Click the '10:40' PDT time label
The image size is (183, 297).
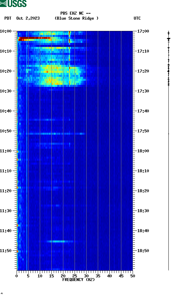(6, 111)
